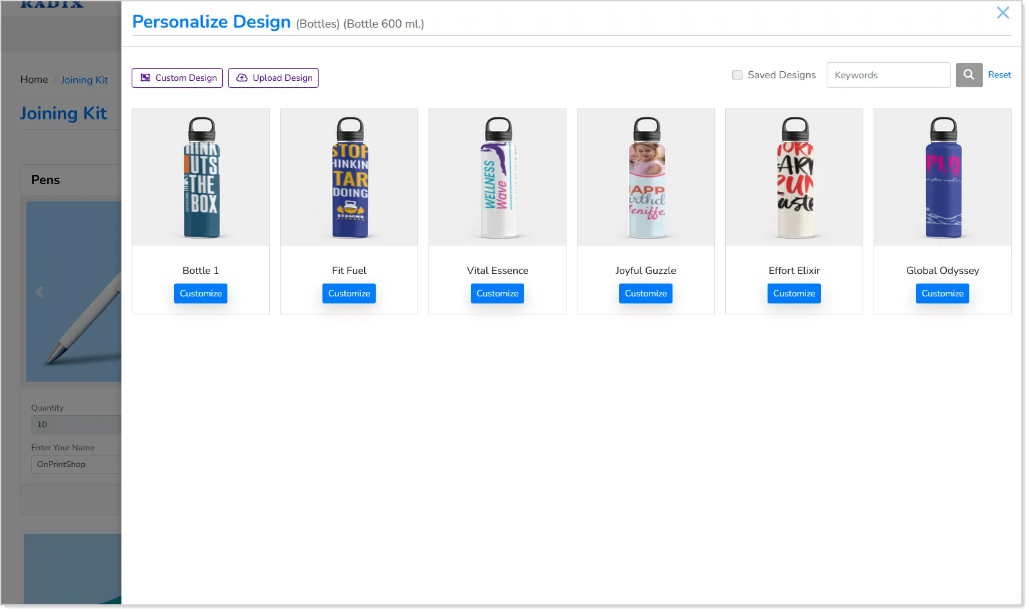Click the Quantity field showing 10

(76, 425)
